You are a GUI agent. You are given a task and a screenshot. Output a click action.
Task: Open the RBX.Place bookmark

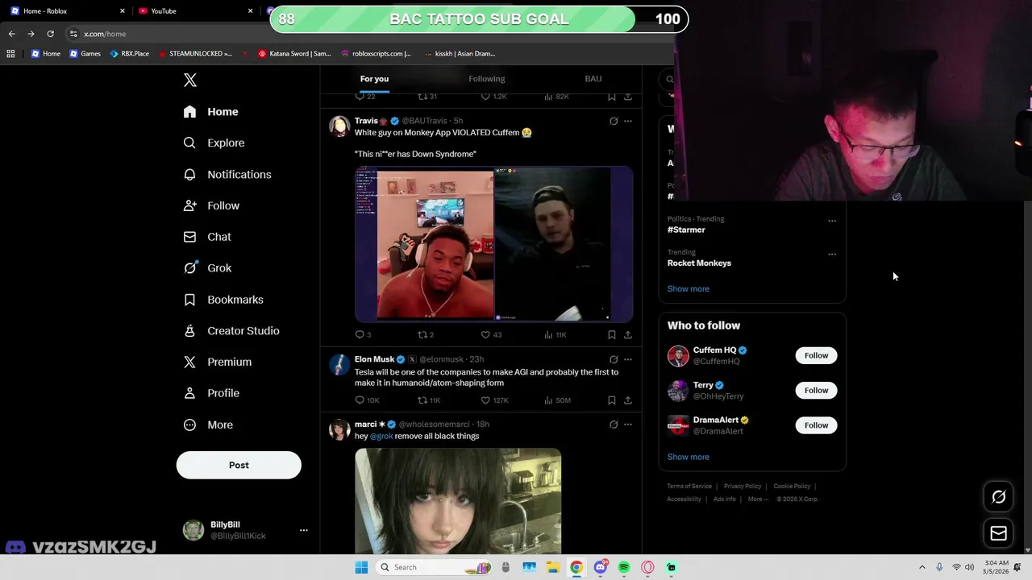[129, 54]
